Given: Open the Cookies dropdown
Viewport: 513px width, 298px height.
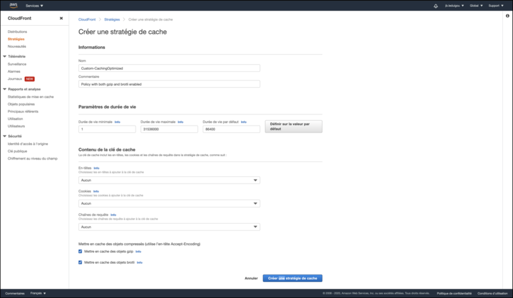Looking at the screenshot, I should tap(169, 203).
